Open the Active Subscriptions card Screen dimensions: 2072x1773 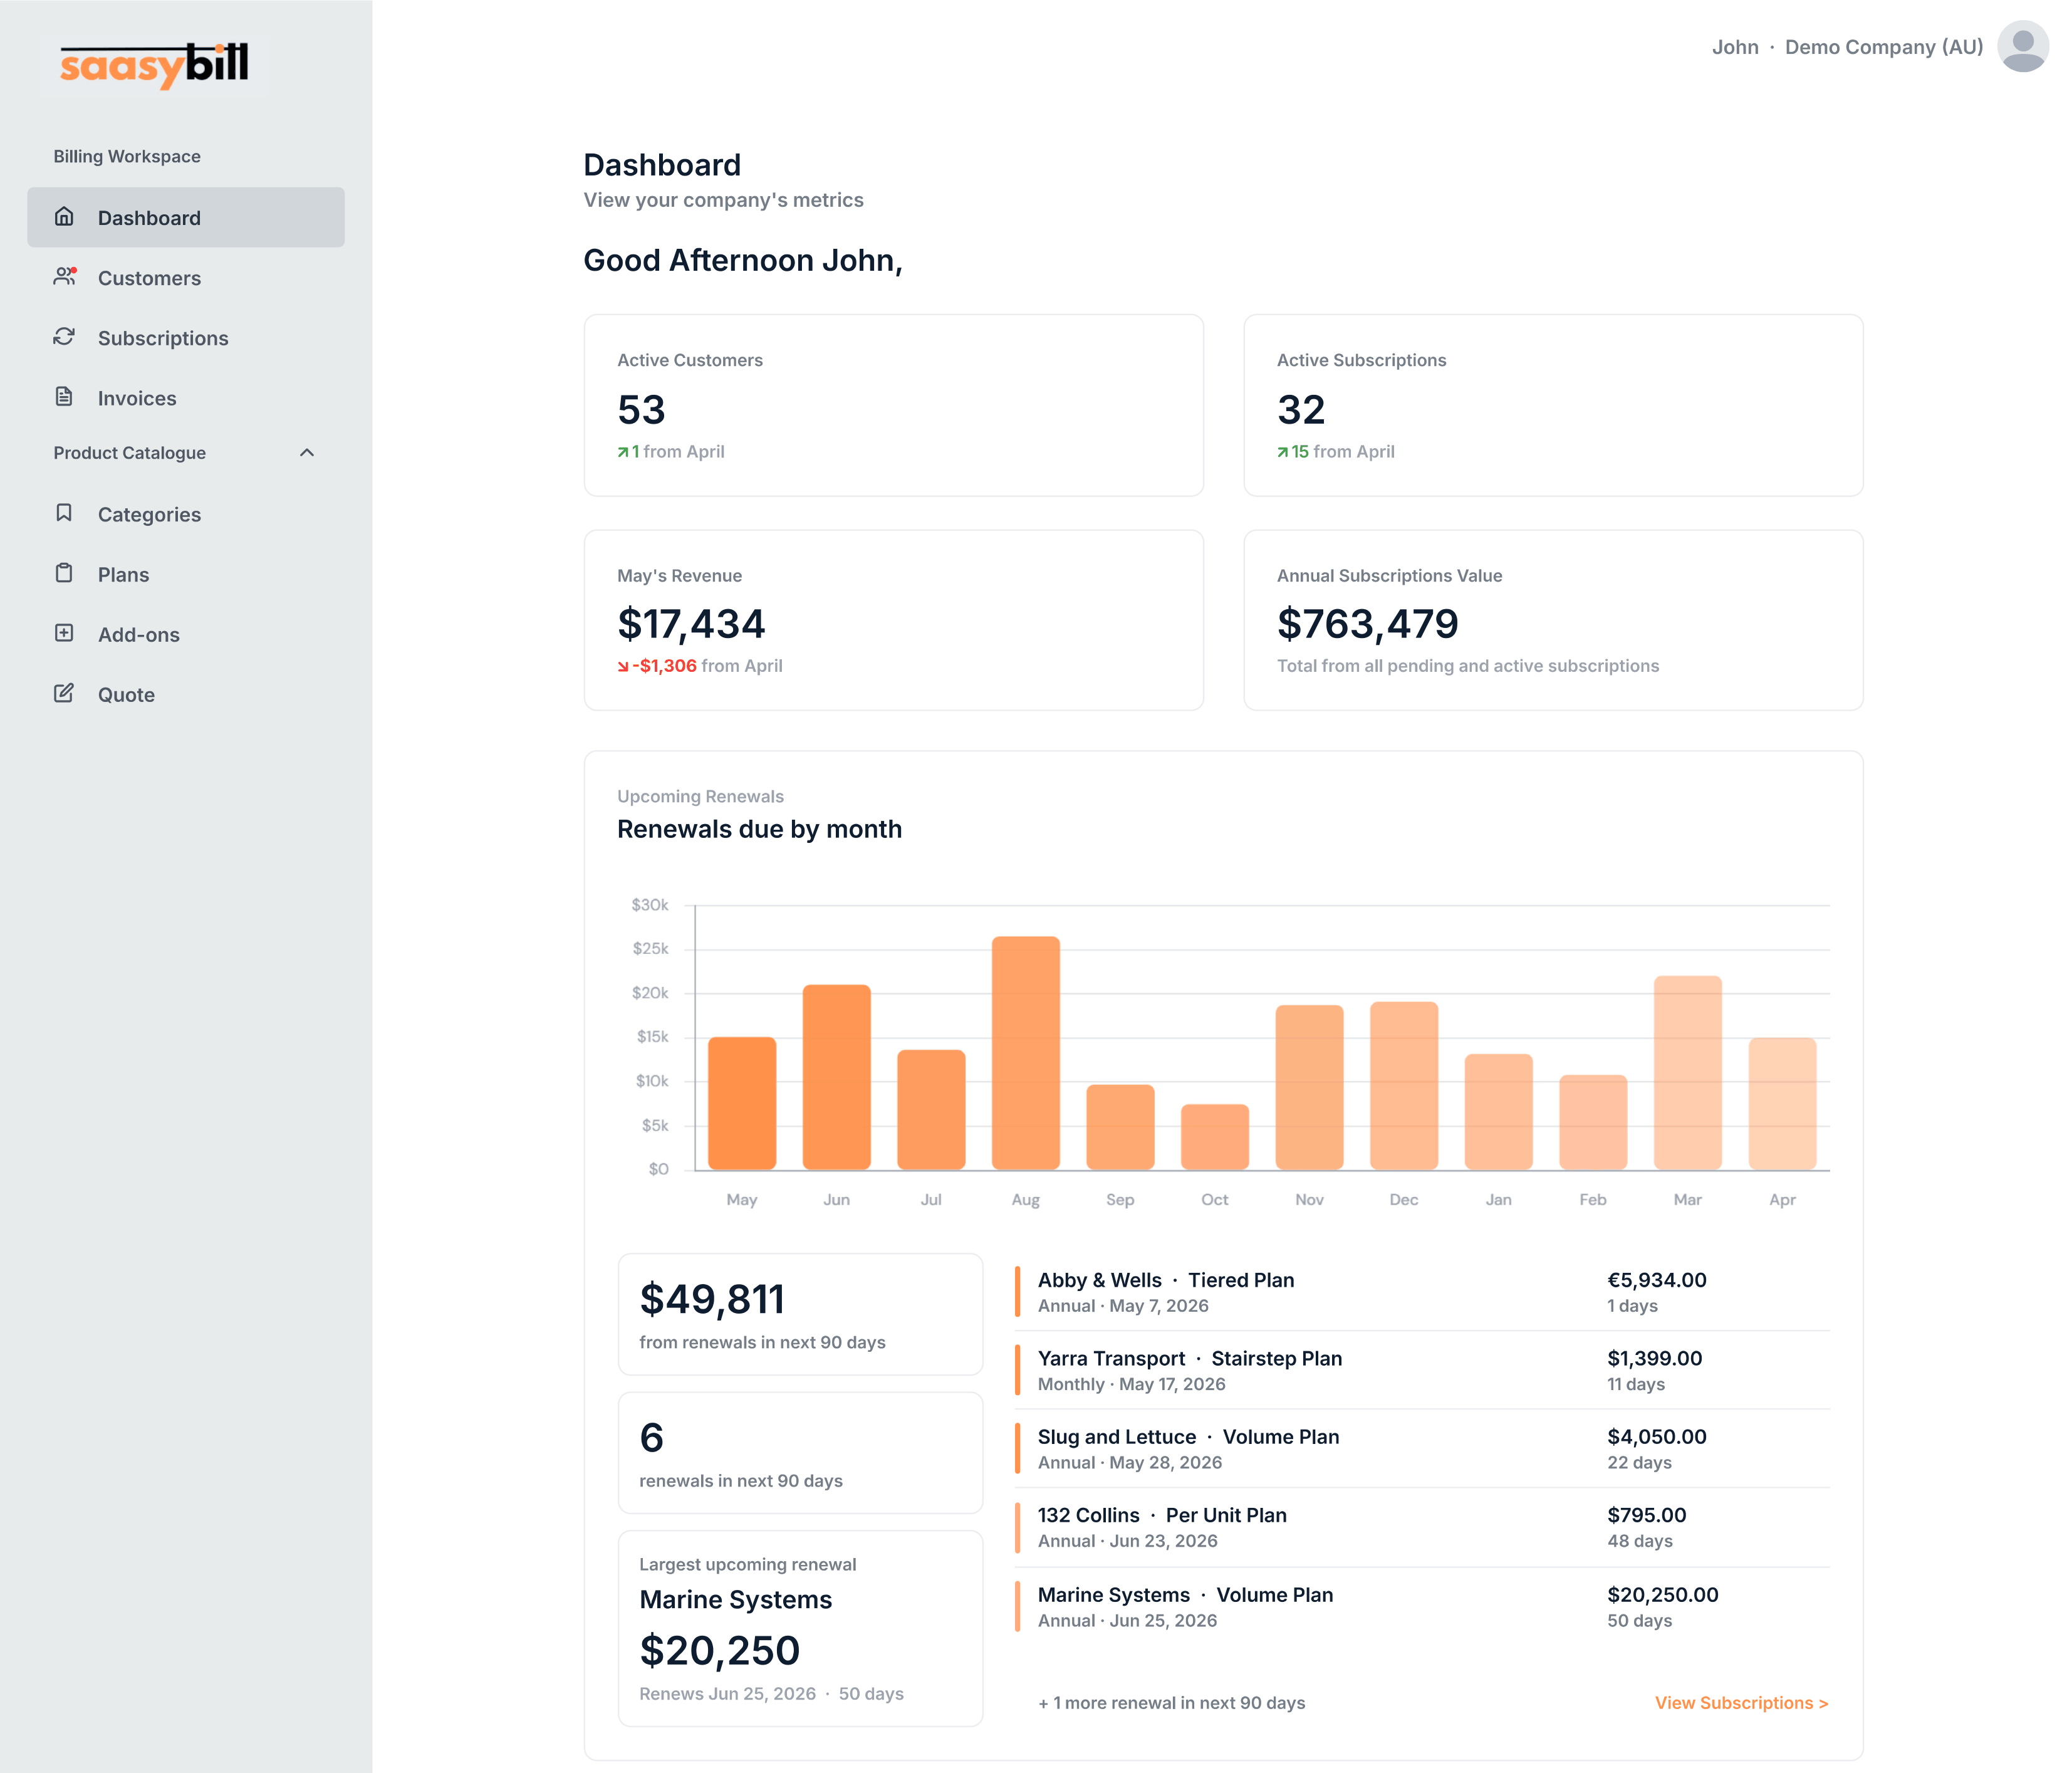1553,405
